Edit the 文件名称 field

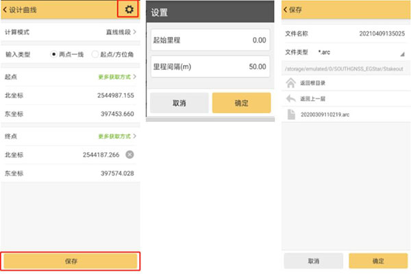(x=382, y=33)
